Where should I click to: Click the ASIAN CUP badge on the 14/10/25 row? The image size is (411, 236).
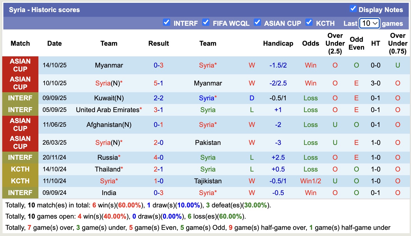click(20, 65)
